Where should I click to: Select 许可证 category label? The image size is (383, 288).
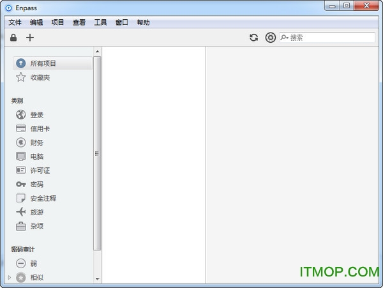(40, 171)
